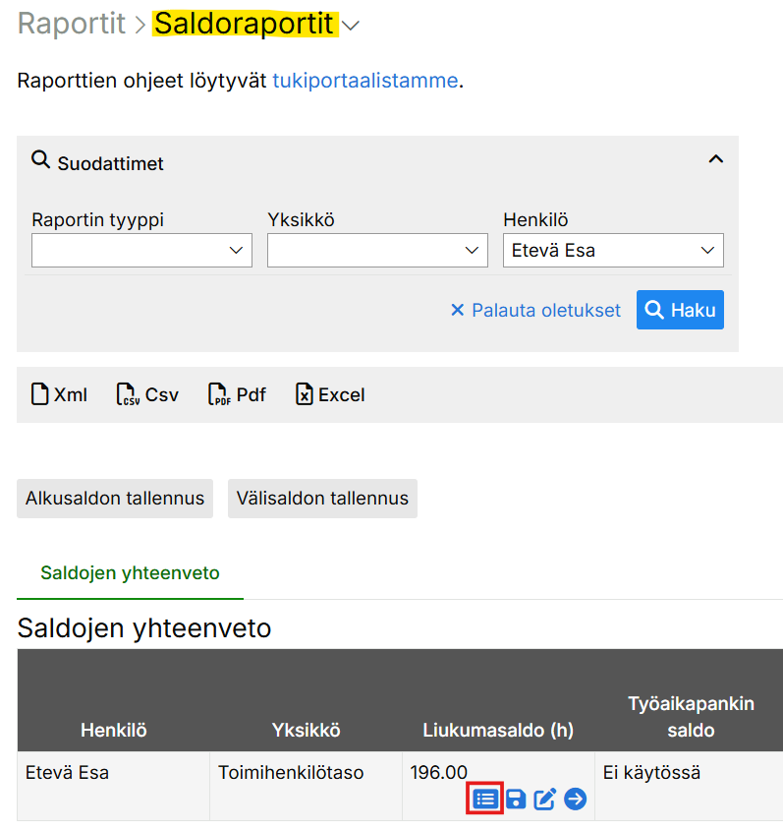The width and height of the screenshot is (783, 831).
Task: Open the Henkilö dropdown showing Etevä Esa
Action: [x=613, y=251]
